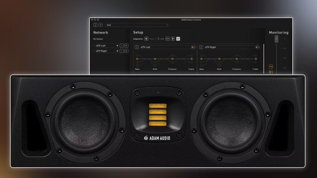
Task: Select the top Bass setting for A7V Left
Action: tap(137, 55)
